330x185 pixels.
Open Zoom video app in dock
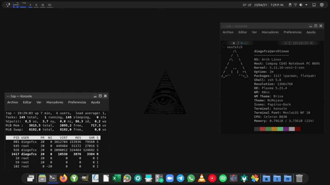click(x=170, y=178)
